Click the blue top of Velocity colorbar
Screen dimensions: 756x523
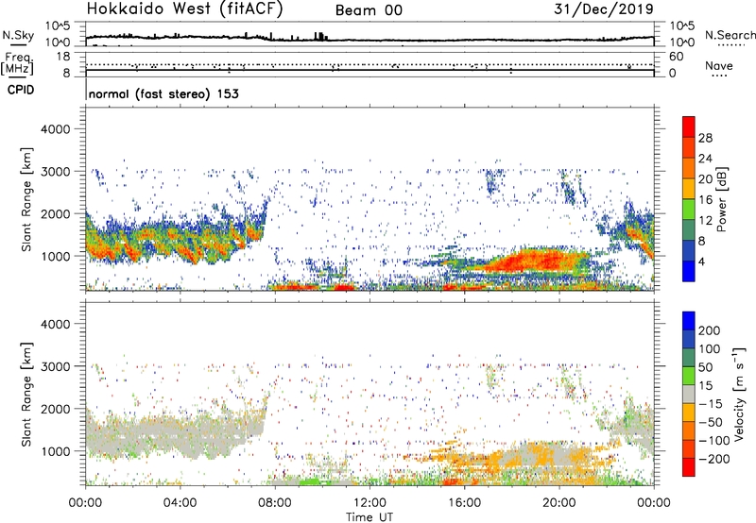(x=689, y=321)
